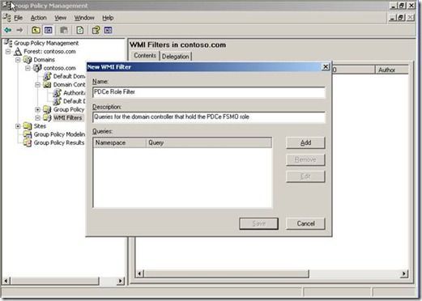Close the New WMI Filter dialog with X
The image size is (422, 301).
(326, 66)
